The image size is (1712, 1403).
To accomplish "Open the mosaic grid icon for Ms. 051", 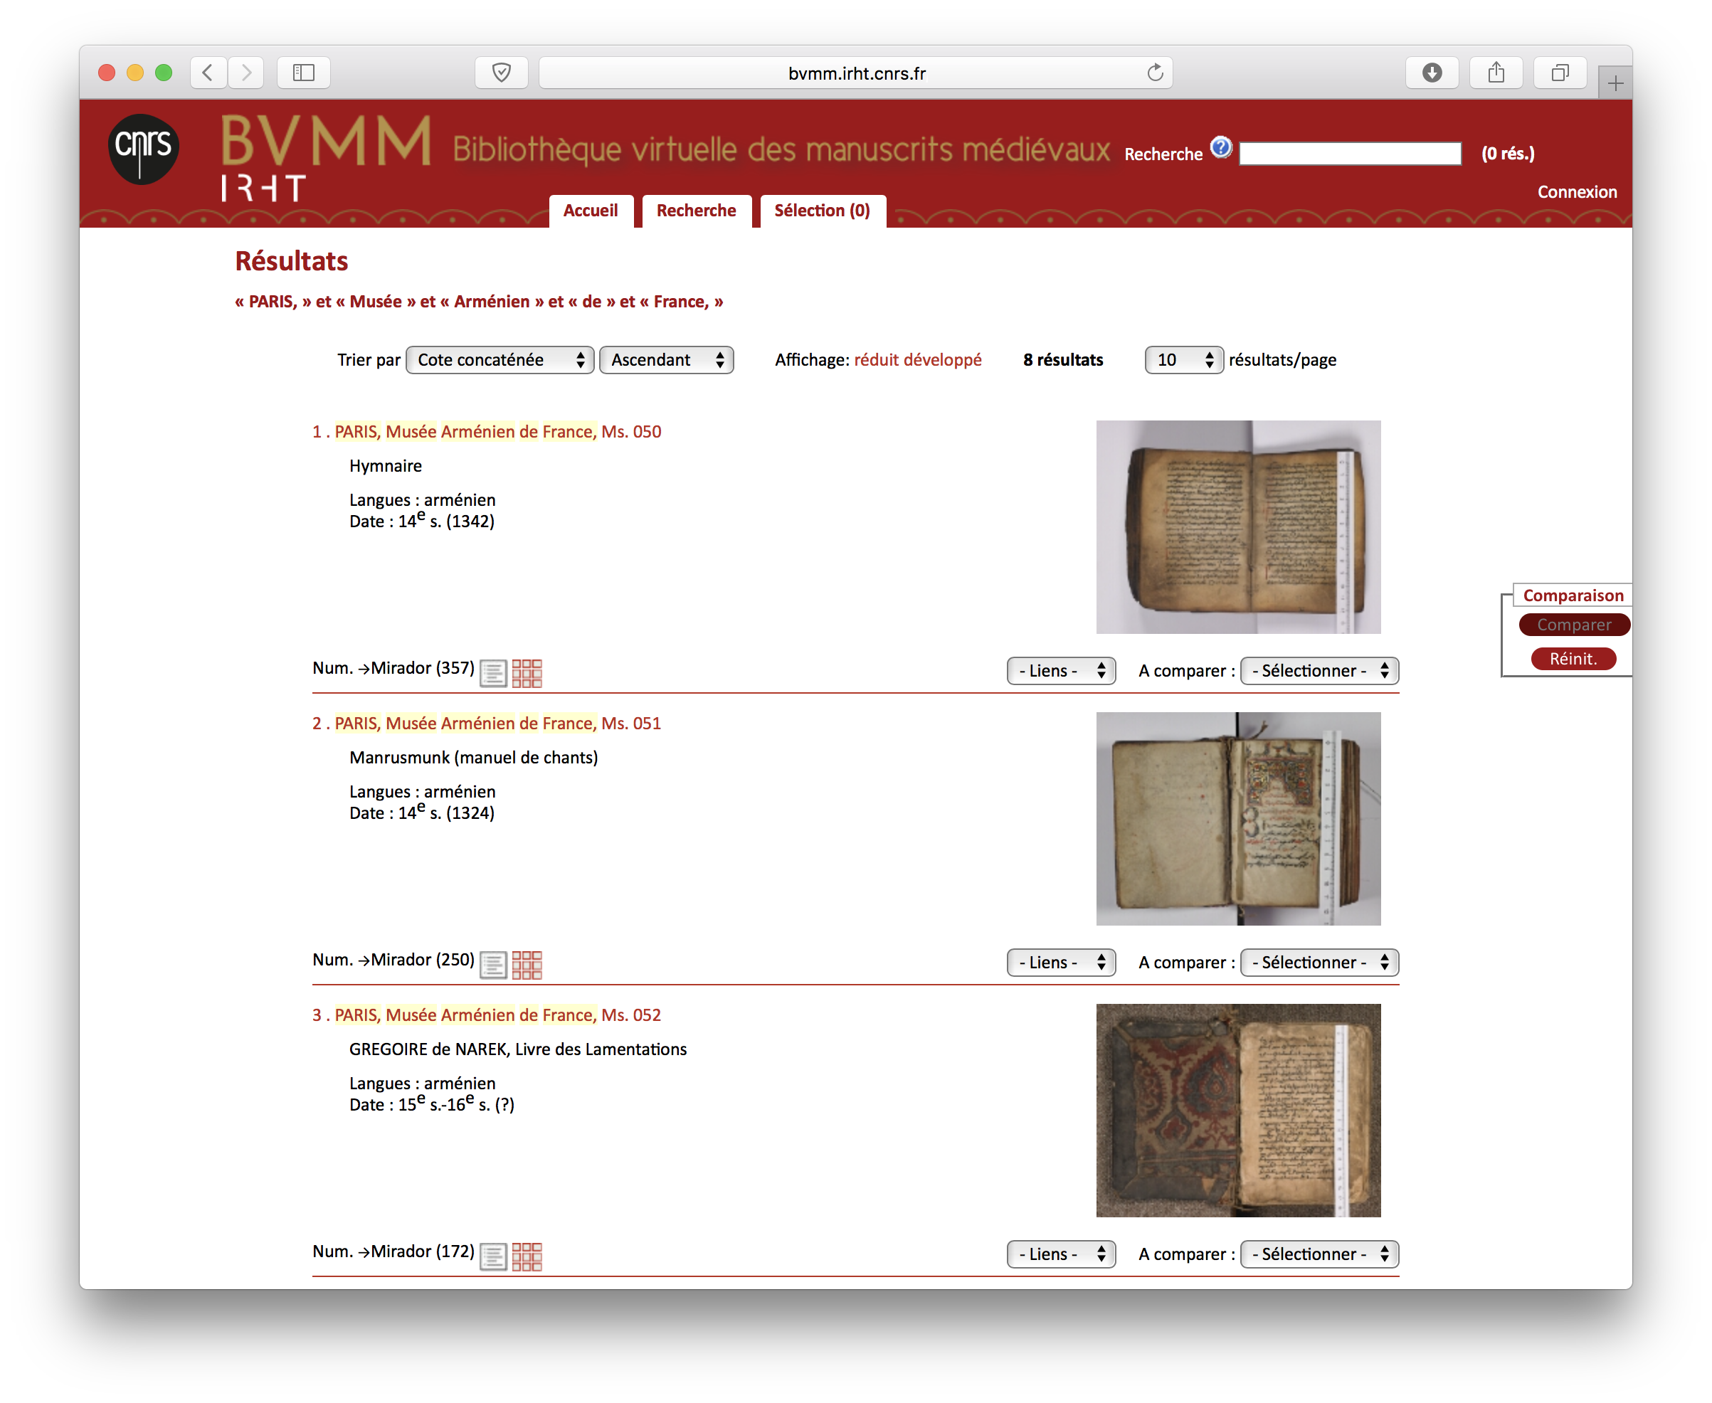I will 527,964.
